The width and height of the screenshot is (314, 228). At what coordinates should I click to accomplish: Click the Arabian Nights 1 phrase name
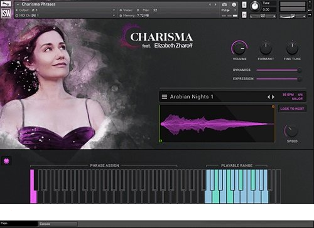192,96
